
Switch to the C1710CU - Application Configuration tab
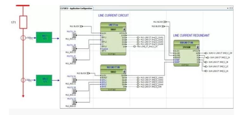click(76, 8)
